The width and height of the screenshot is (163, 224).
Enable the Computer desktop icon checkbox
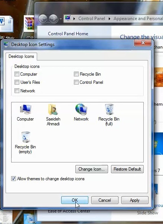pyautogui.click(x=17, y=74)
